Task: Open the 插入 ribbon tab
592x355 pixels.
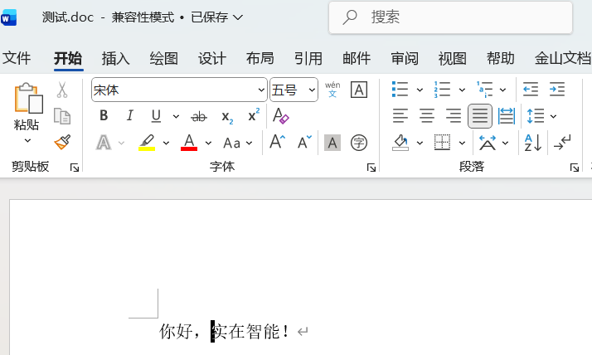Action: click(115, 58)
